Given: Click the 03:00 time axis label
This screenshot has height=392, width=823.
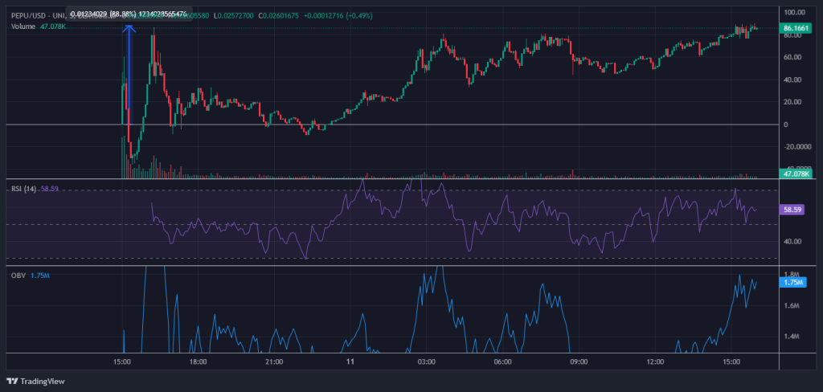Looking at the screenshot, I should point(427,362).
